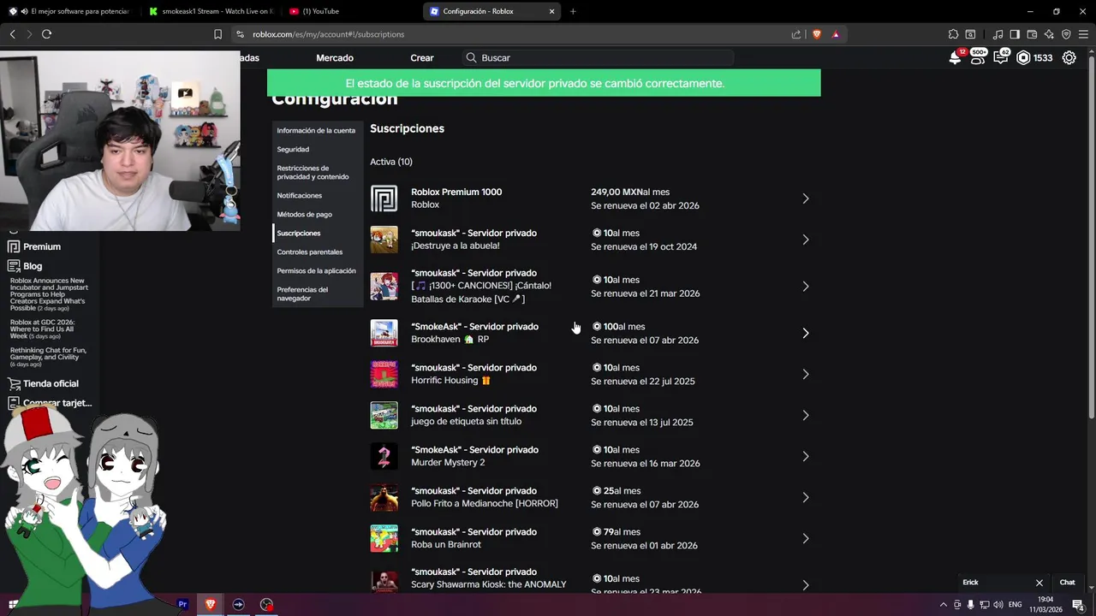Open Crear in Roblox top nav
This screenshot has height=616, width=1096.
[x=422, y=58]
